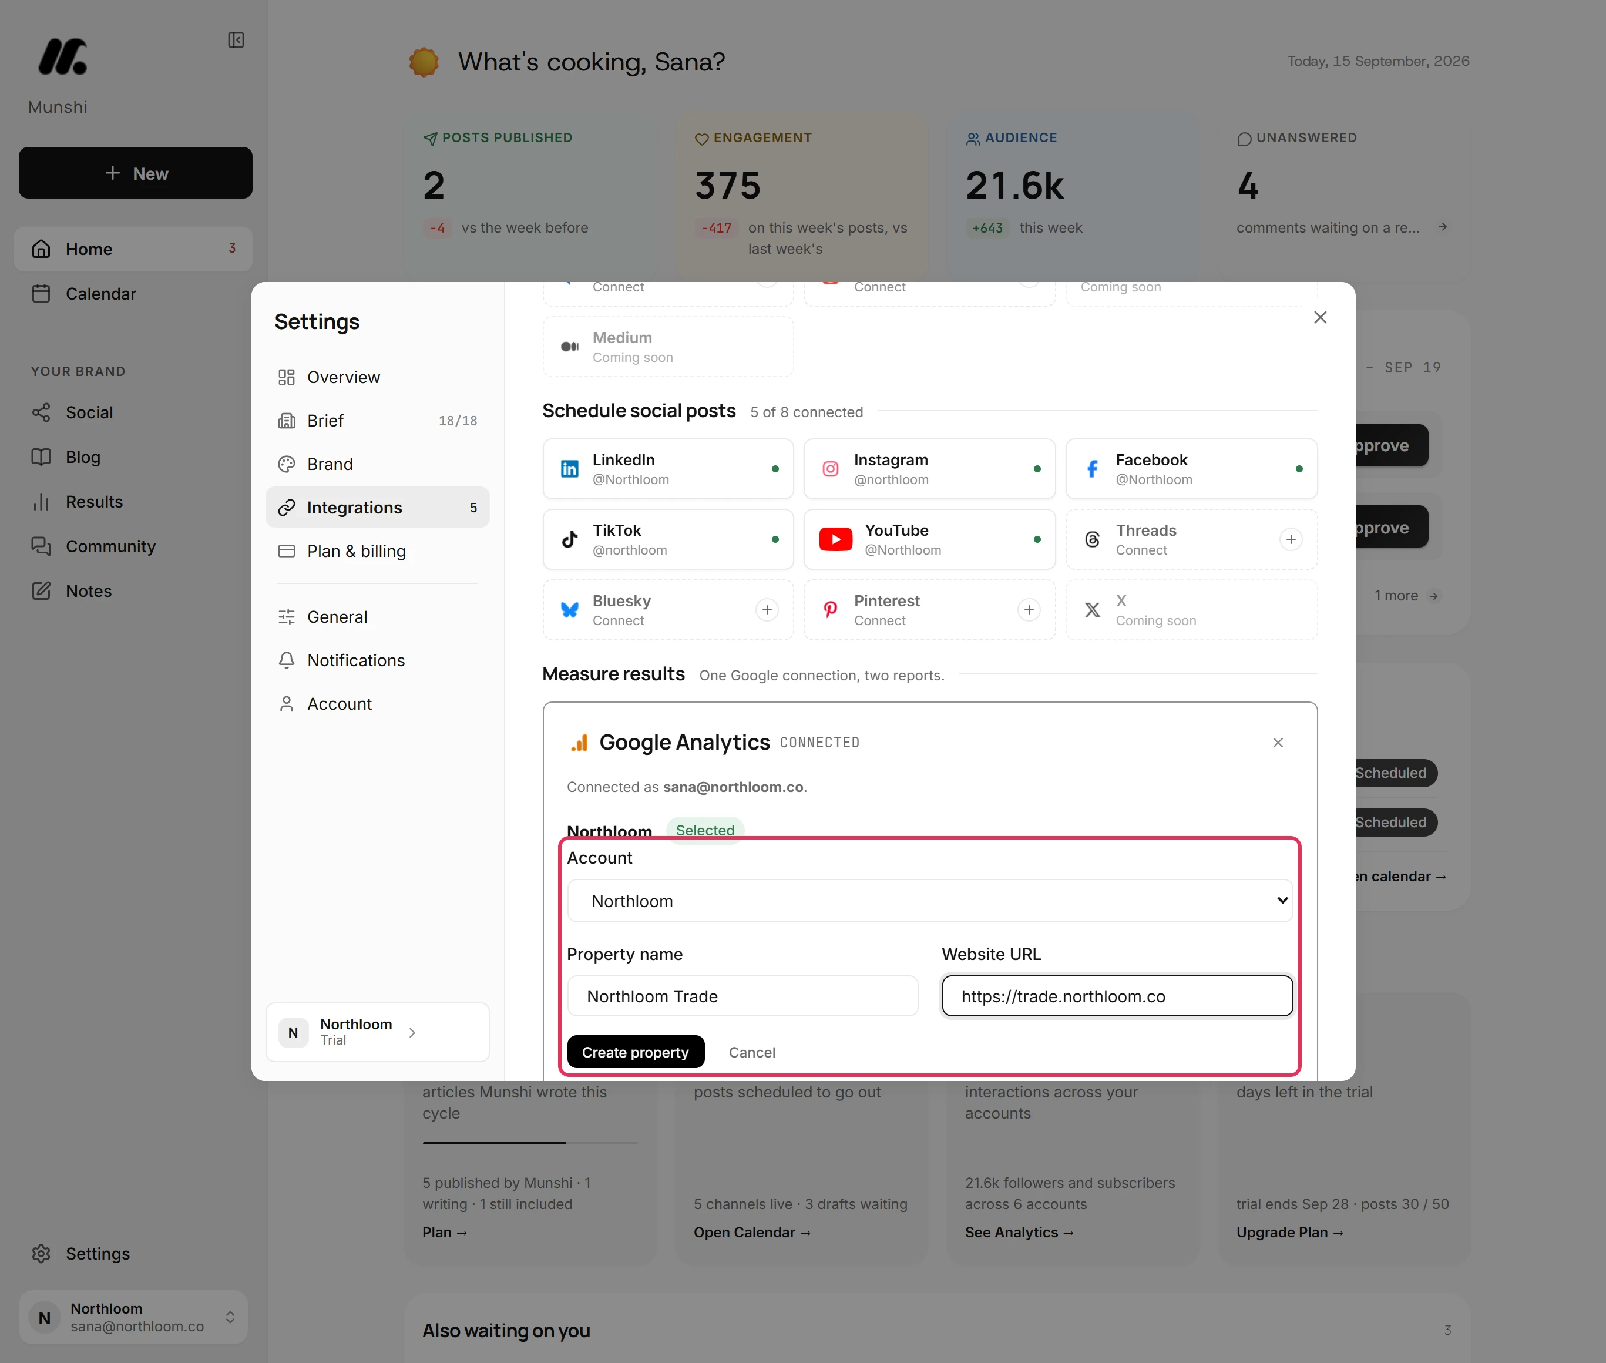Click the articles progress bar
1606x1363 pixels.
530,1143
